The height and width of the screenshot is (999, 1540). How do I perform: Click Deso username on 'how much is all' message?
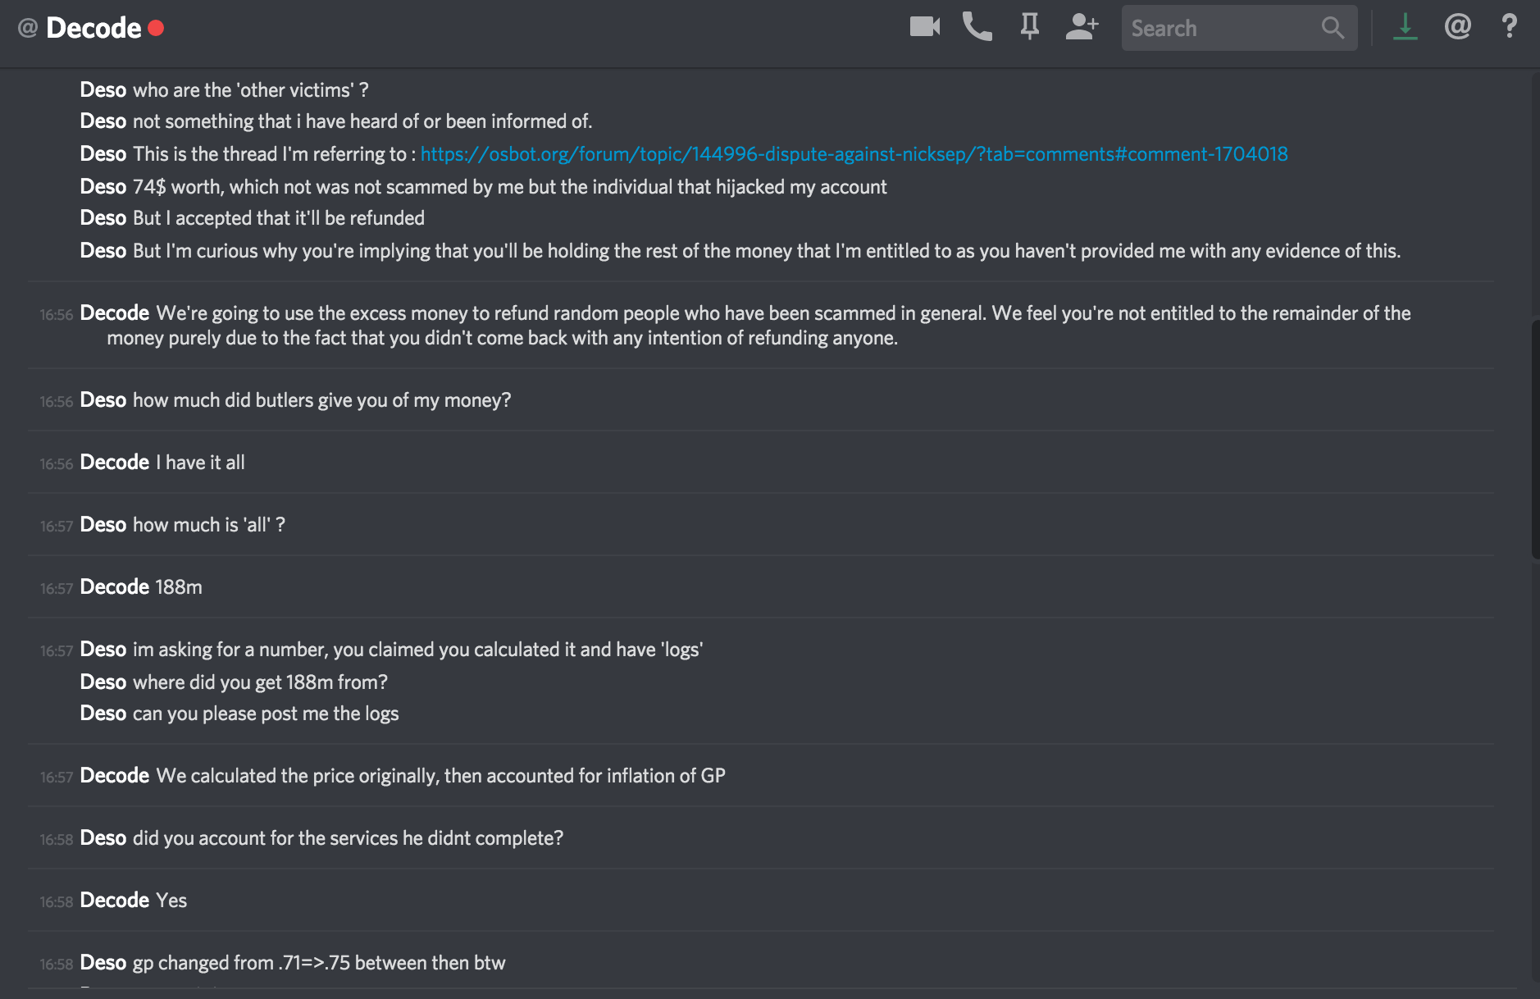[x=103, y=525]
